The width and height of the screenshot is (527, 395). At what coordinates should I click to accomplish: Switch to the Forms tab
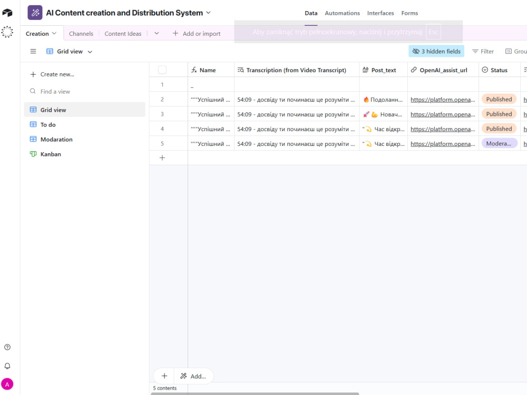[409, 13]
